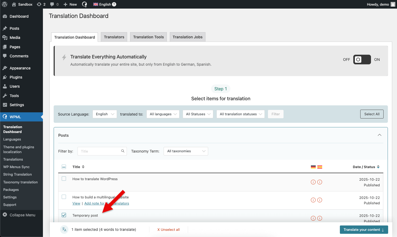397x237 pixels.
Task: Open the comments bubble in admin bar
Action: 52,4
